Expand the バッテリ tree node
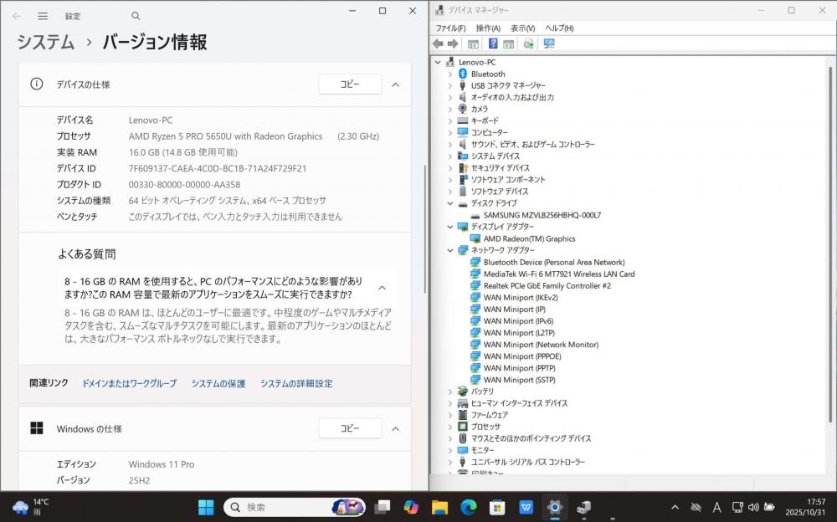The width and height of the screenshot is (837, 522). (449, 391)
